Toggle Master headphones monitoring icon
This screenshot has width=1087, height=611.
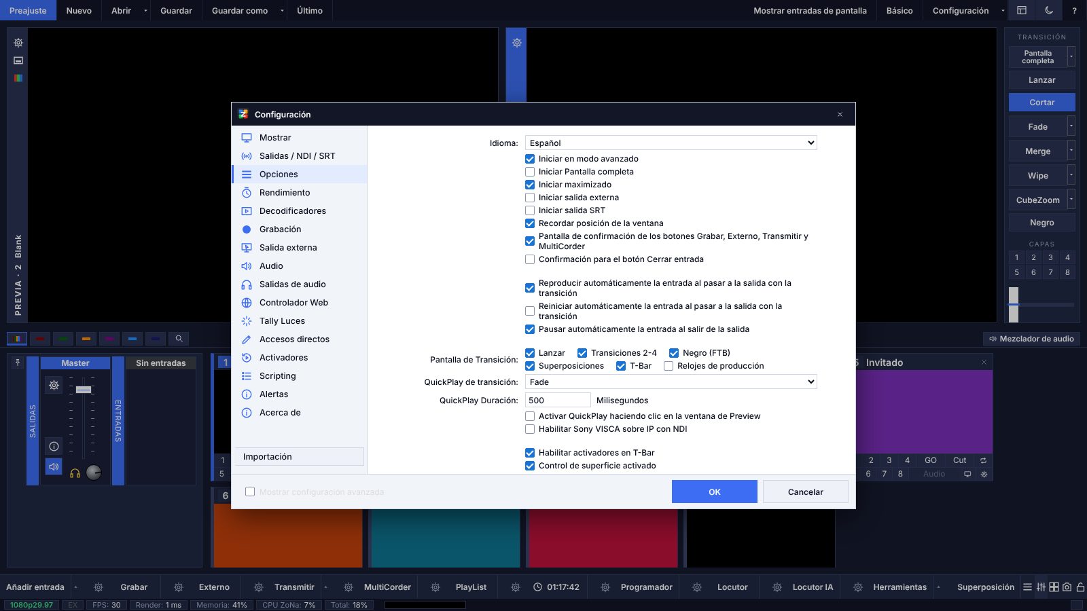pyautogui.click(x=75, y=473)
